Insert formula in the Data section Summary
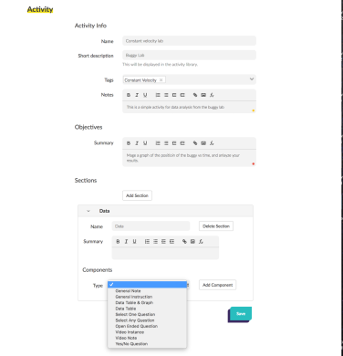Viewport: 343px width, 356px height. 201,241
